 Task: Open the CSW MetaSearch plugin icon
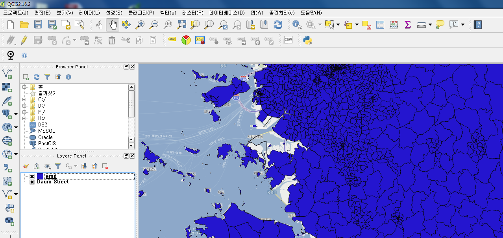pos(288,40)
